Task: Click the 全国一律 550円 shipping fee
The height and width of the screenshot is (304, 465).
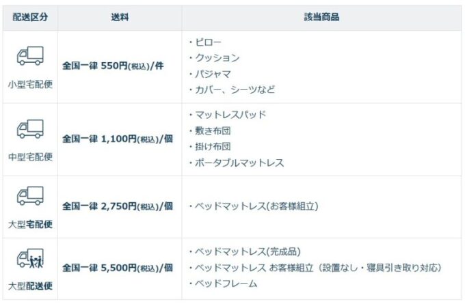Action: click(x=113, y=66)
